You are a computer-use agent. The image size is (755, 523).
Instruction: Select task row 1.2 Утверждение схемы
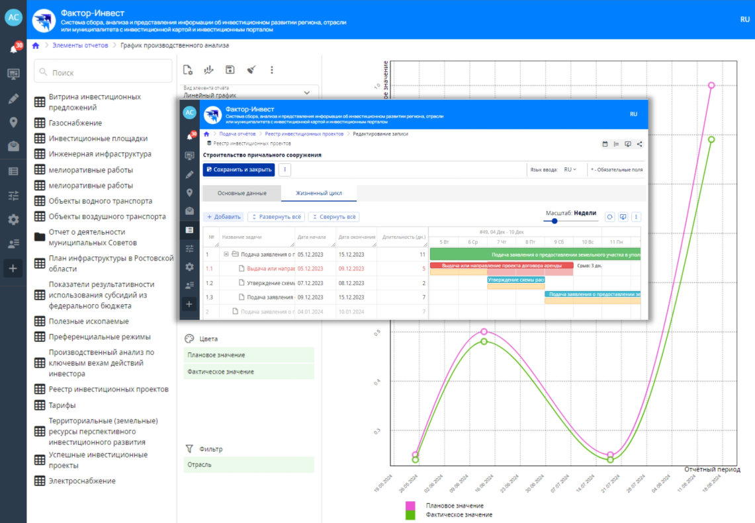(316, 283)
